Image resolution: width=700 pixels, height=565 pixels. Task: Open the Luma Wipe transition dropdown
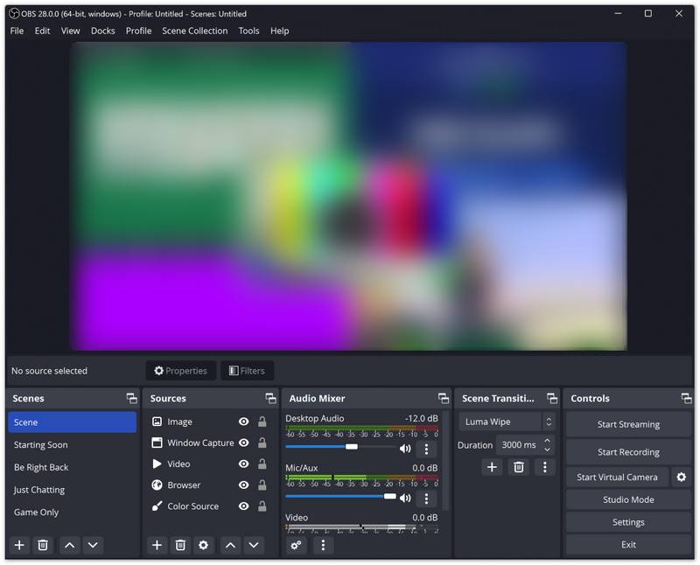507,422
